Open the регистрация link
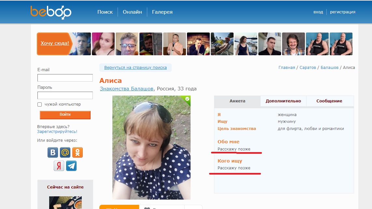Screen dimensions: 372x209 click(343, 12)
